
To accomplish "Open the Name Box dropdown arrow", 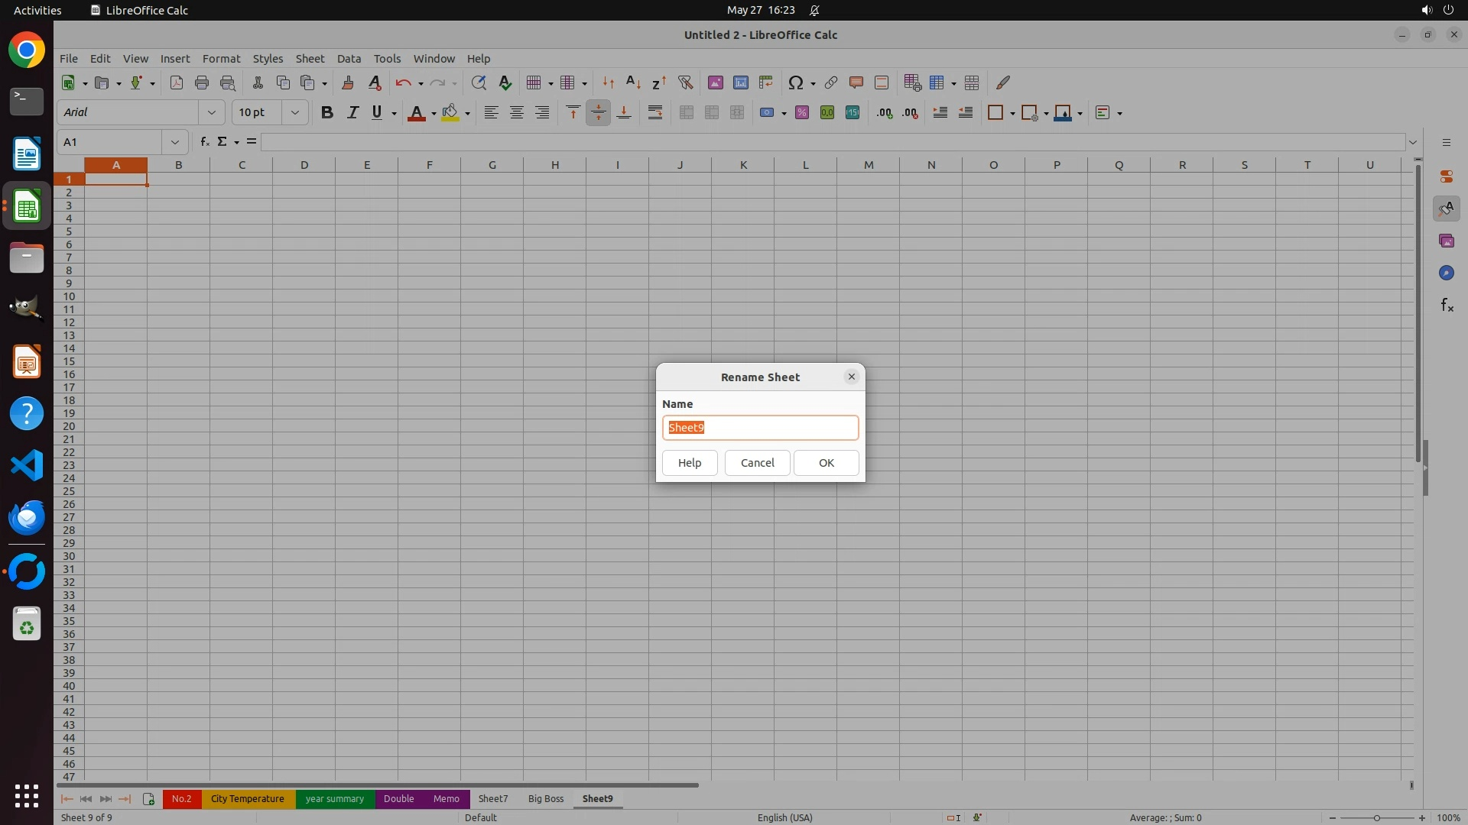I will point(175,142).
